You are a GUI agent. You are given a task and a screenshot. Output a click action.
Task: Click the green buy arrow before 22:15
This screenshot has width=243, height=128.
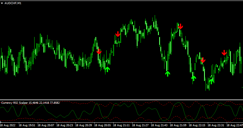[193, 78]
